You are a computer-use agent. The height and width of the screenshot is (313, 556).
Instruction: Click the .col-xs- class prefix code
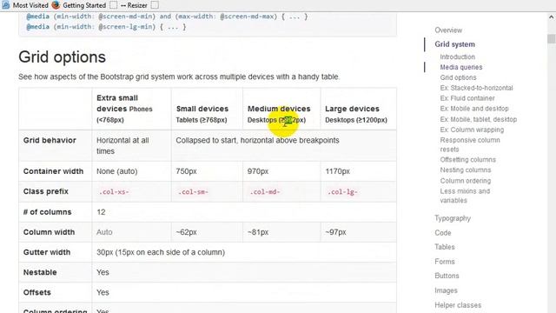tap(114, 191)
